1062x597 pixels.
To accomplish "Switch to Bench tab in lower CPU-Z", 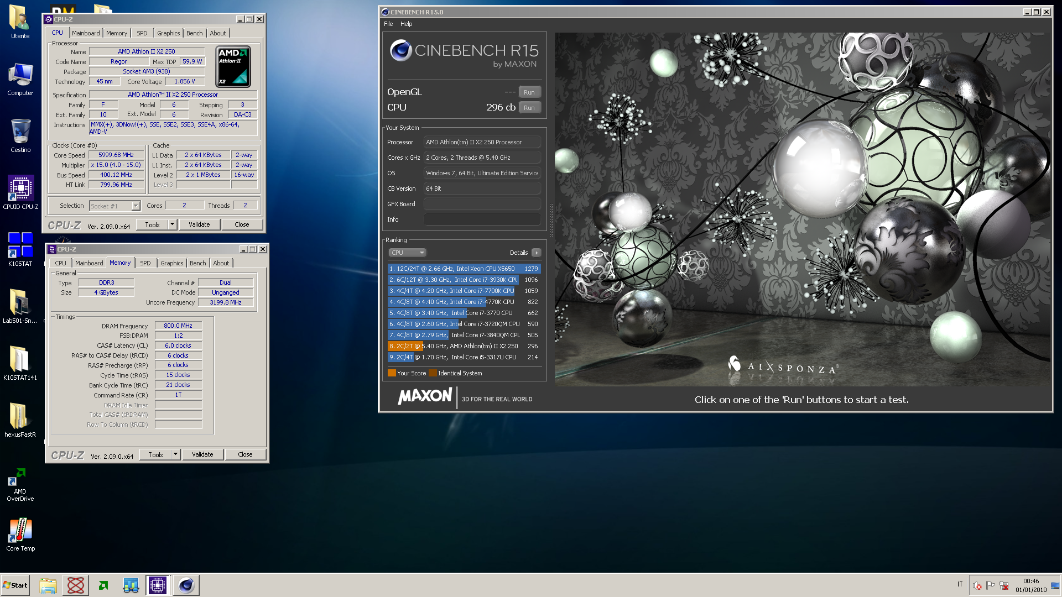I will click(x=198, y=263).
